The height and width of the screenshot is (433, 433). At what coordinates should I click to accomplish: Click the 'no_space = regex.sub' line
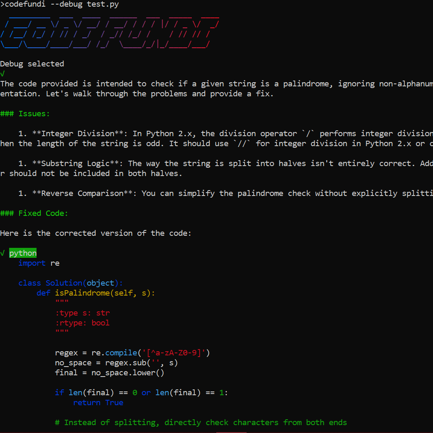(x=116, y=363)
